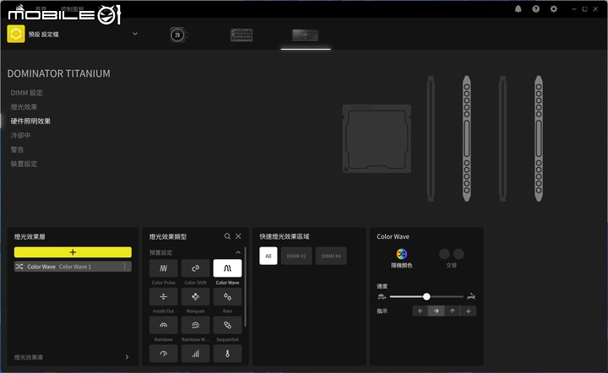
Task: Open the Color Wave 1 layer options menu
Action: (x=124, y=267)
